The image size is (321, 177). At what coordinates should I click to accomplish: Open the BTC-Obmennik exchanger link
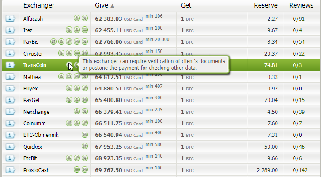pos(41,135)
